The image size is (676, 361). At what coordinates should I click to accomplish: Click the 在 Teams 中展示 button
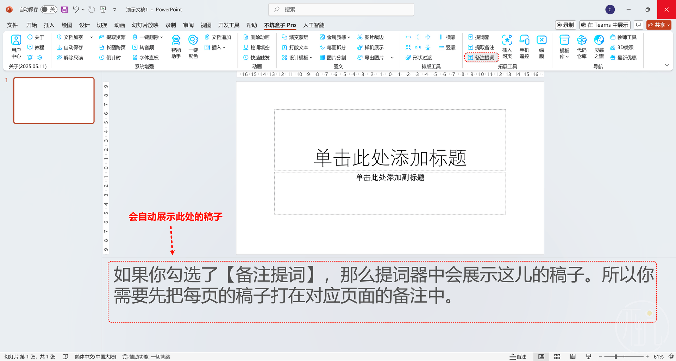click(x=605, y=25)
